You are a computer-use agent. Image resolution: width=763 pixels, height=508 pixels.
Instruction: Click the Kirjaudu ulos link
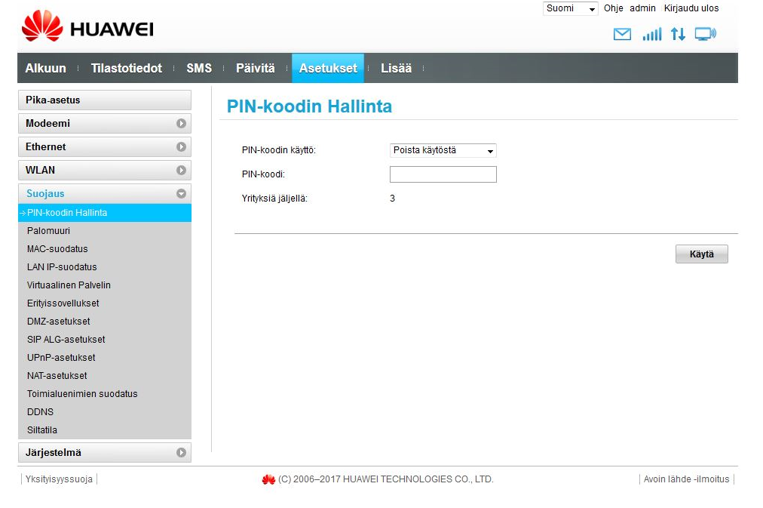click(691, 8)
